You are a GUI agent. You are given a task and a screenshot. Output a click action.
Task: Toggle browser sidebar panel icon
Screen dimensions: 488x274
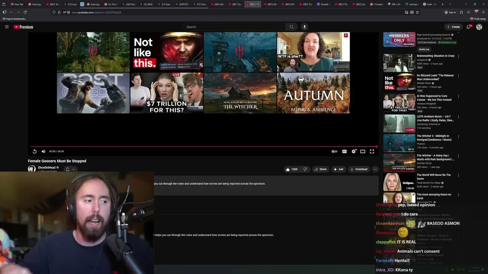[x=5, y=12]
